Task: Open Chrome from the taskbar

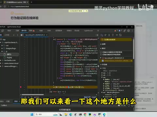Action: pos(85,114)
